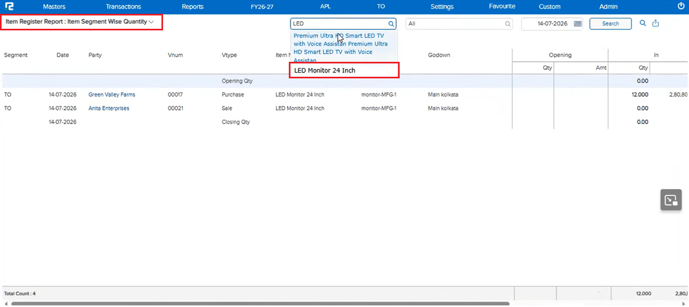The image size is (689, 307).
Task: Open the Transactions menu
Action: pyautogui.click(x=124, y=7)
